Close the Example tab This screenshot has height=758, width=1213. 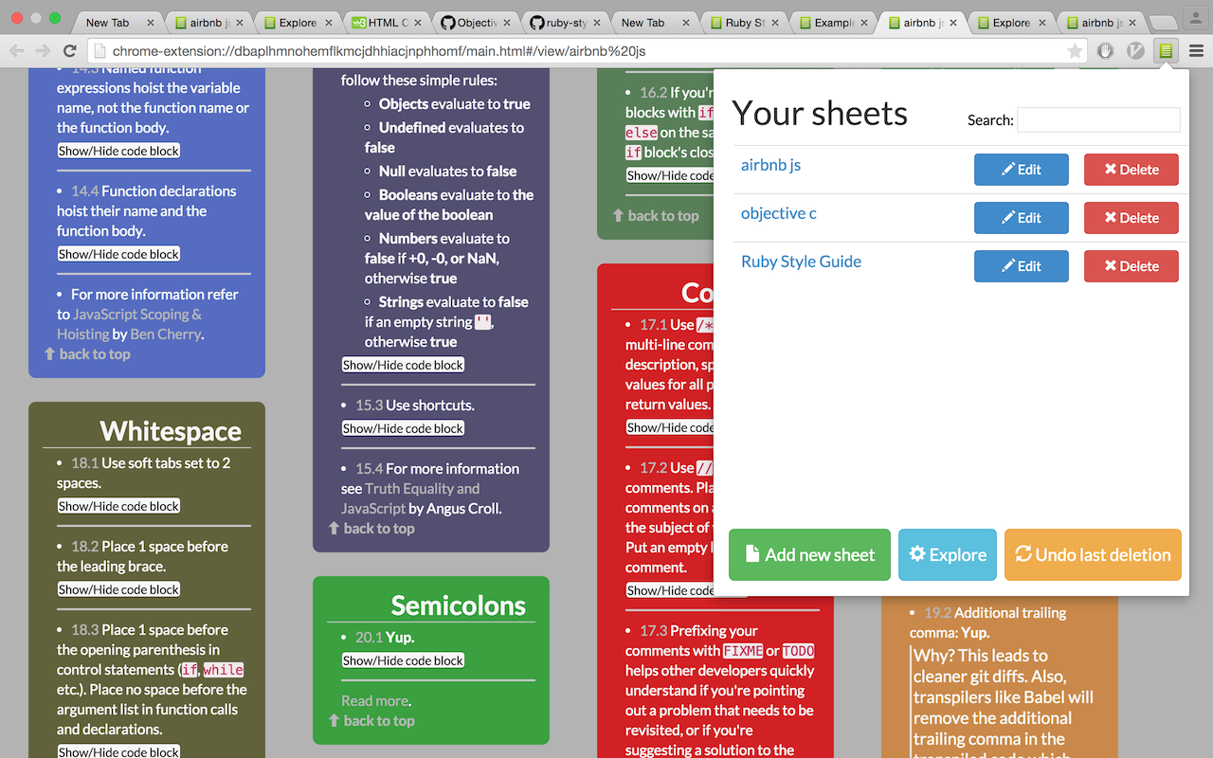click(865, 23)
